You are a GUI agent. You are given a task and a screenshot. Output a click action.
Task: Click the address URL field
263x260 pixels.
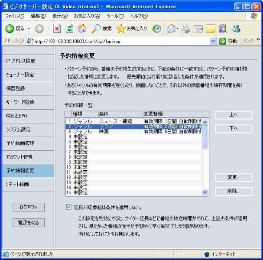tap(121, 41)
